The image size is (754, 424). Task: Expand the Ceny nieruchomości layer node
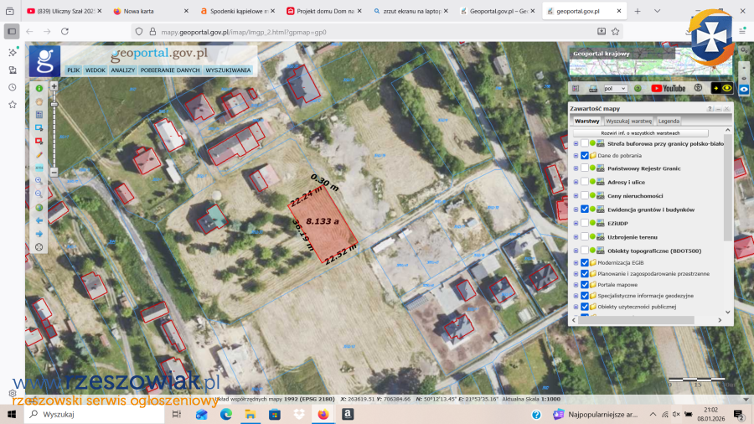[x=576, y=196]
